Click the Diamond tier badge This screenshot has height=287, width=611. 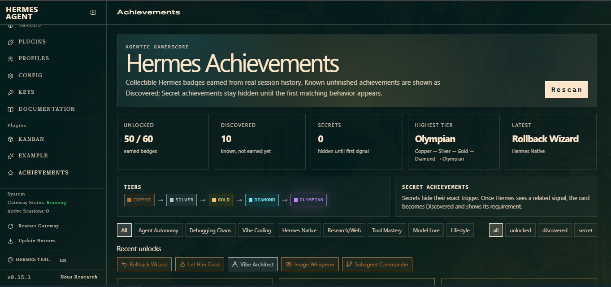tap(262, 200)
